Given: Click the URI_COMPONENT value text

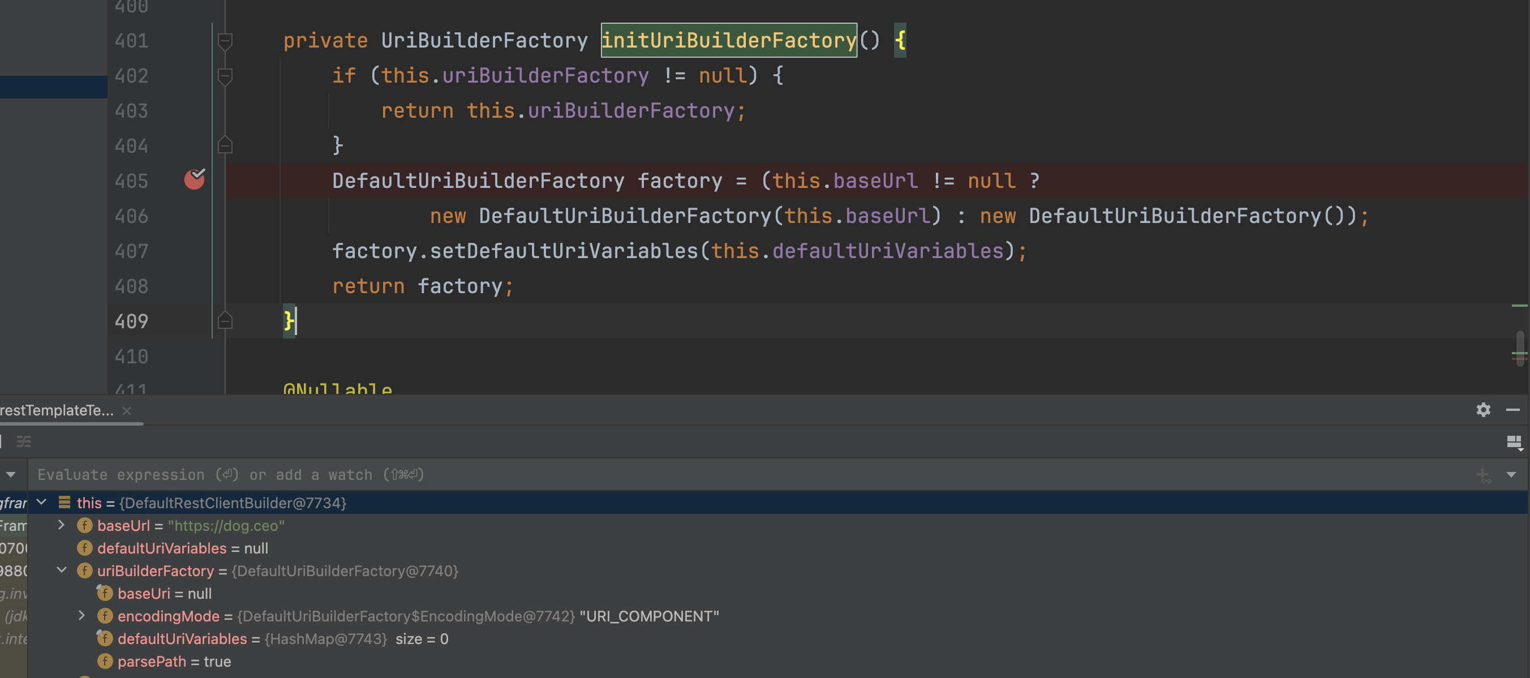Looking at the screenshot, I should pyautogui.click(x=649, y=616).
